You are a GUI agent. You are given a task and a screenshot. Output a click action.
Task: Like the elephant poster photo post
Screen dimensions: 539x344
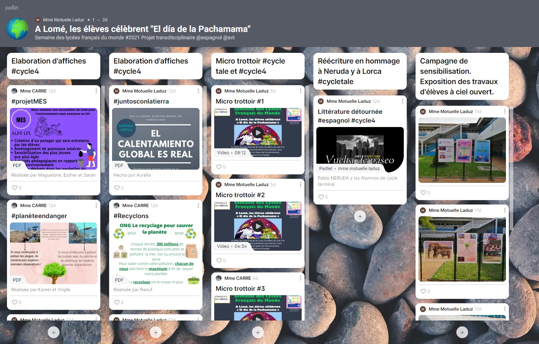(x=423, y=291)
